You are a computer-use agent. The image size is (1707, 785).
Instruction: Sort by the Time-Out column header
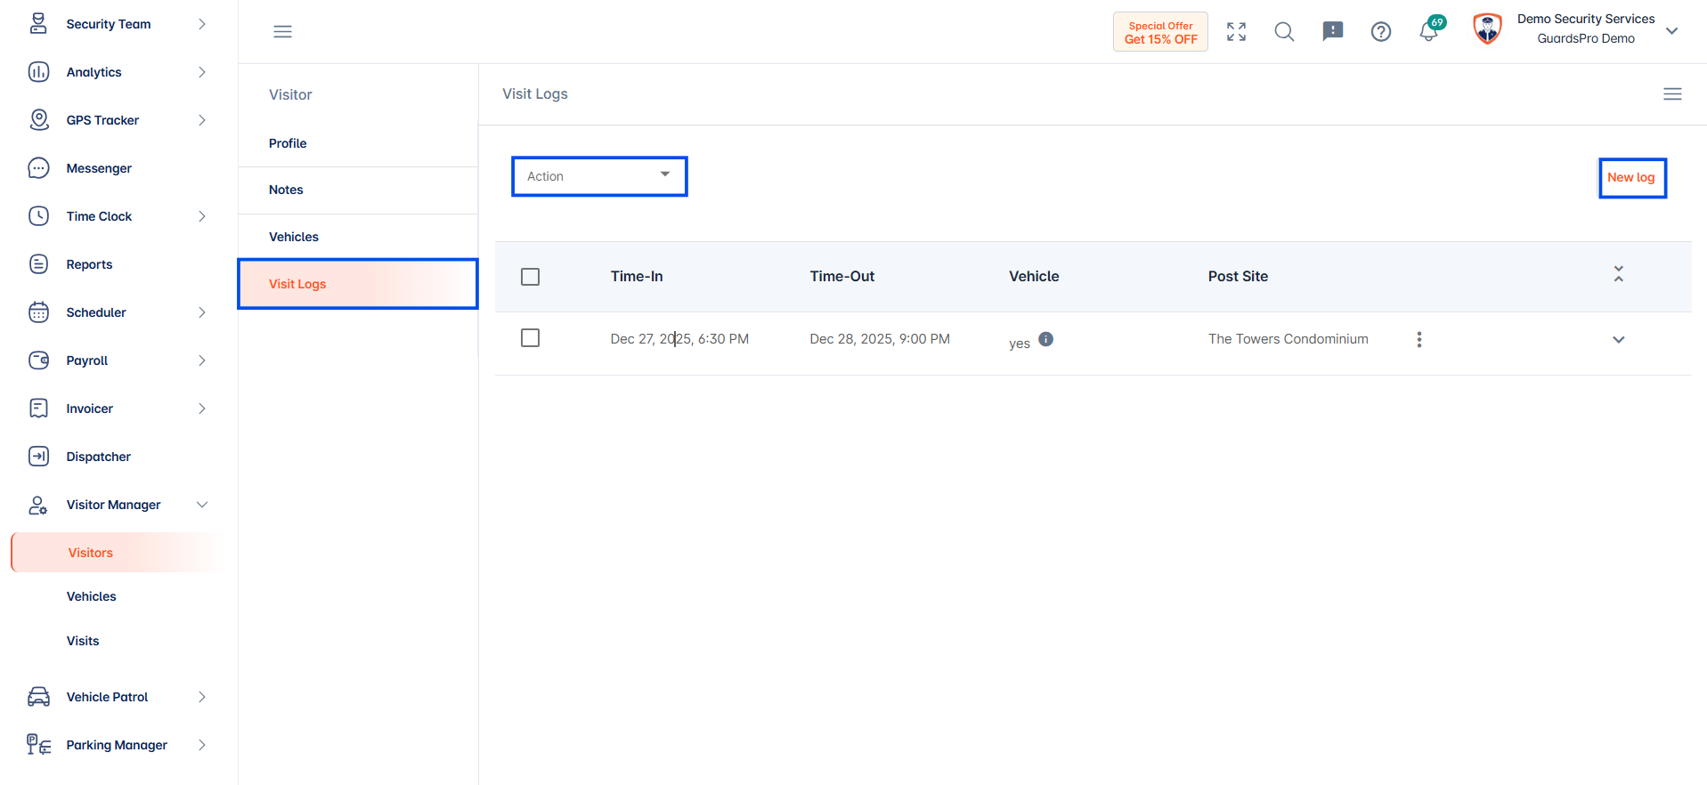(x=841, y=277)
